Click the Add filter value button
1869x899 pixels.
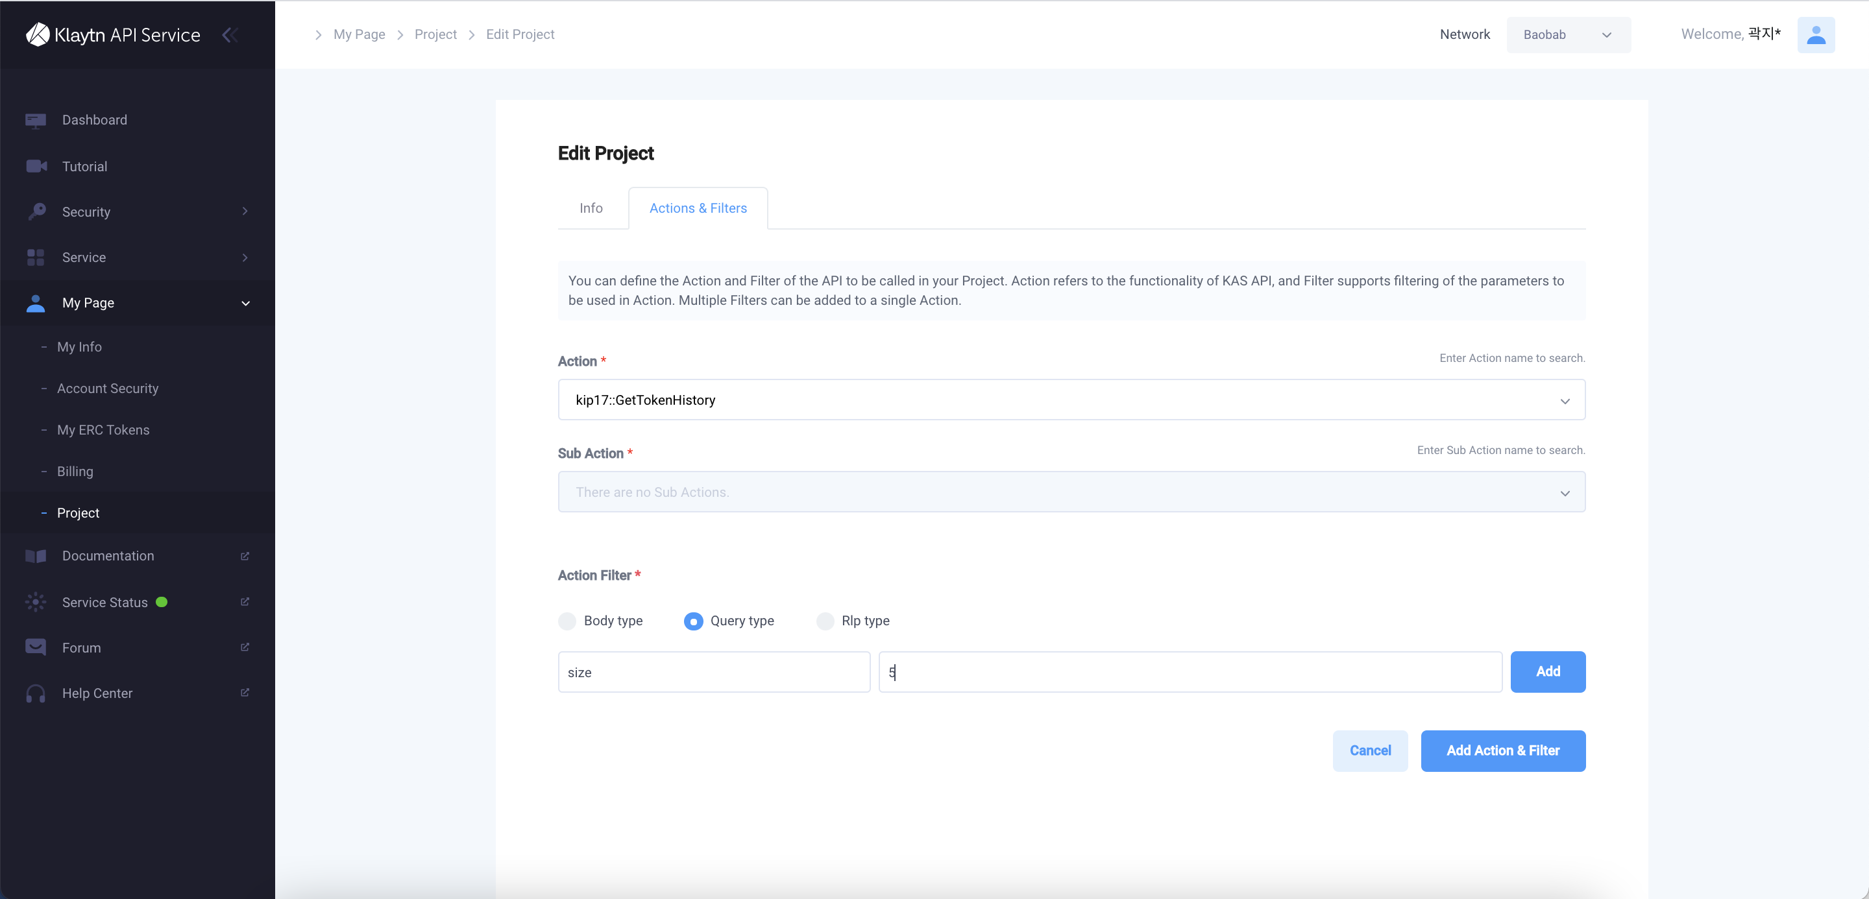tap(1548, 671)
